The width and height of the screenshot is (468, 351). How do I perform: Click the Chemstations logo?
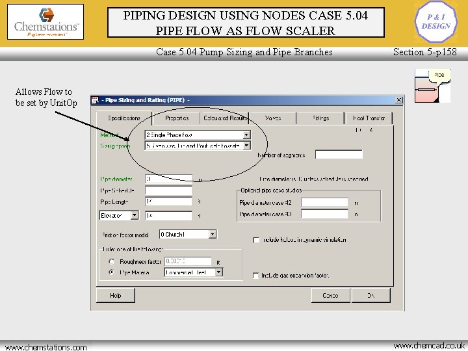(45, 22)
